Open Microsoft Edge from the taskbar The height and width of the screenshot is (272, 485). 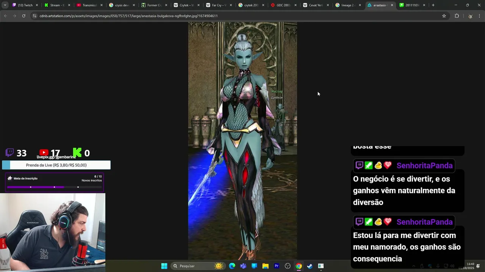232,266
